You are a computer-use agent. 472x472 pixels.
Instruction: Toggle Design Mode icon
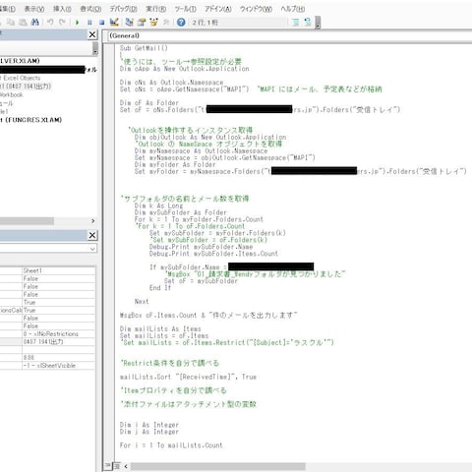[x=114, y=23]
